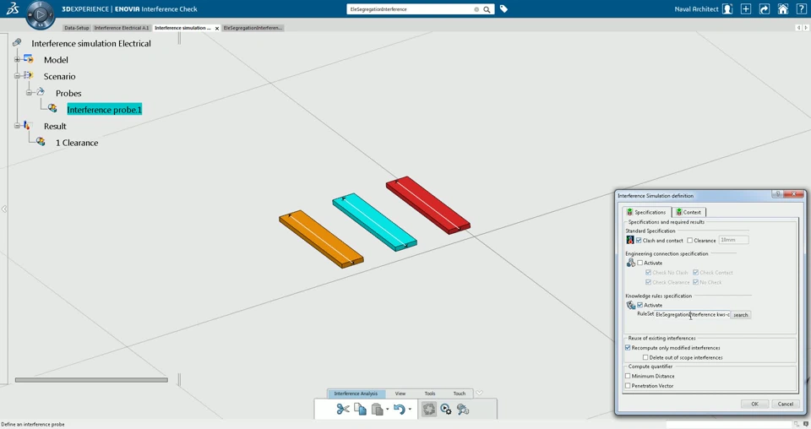Go to Home via house icon
Image resolution: width=811 pixels, height=429 pixels.
point(783,8)
